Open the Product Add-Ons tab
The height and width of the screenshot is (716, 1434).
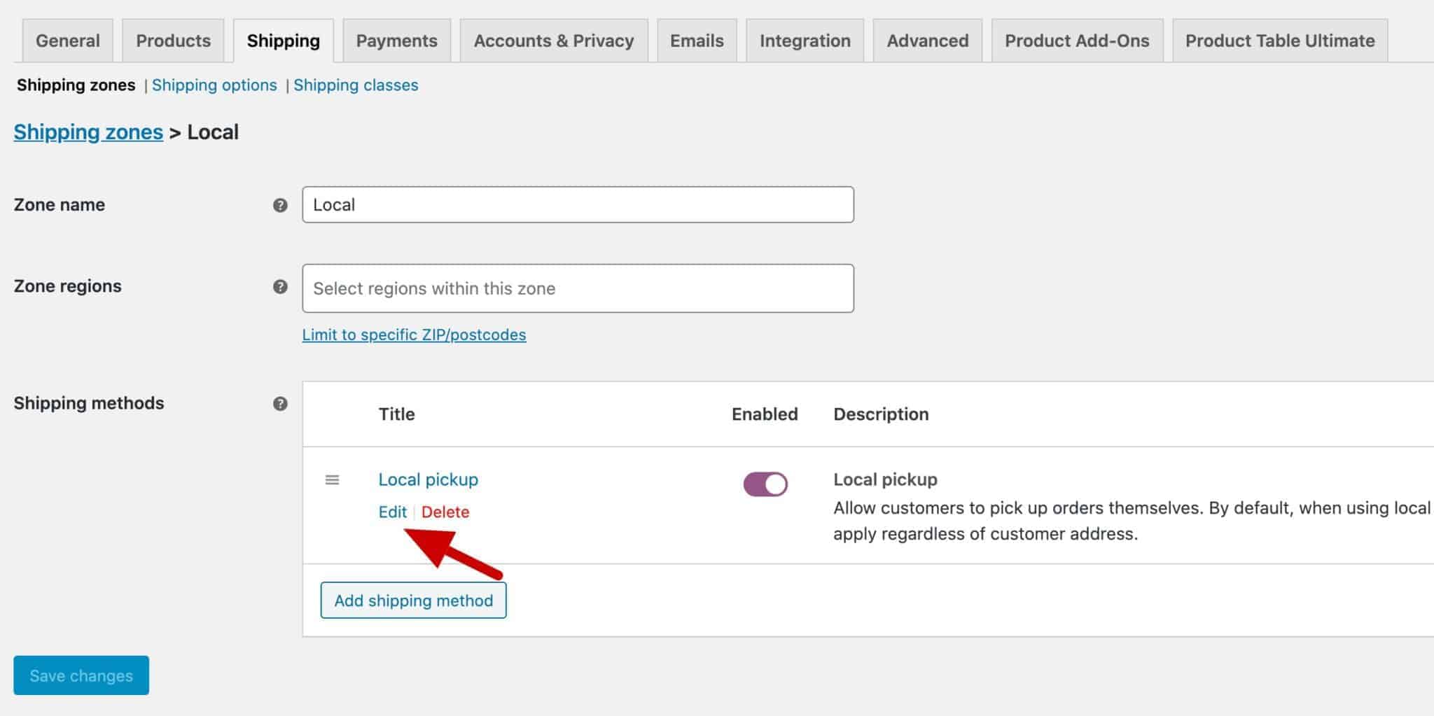pos(1076,41)
